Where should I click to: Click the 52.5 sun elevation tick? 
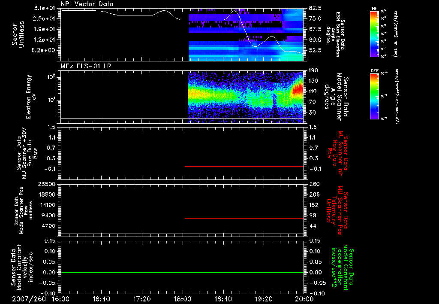(315, 51)
